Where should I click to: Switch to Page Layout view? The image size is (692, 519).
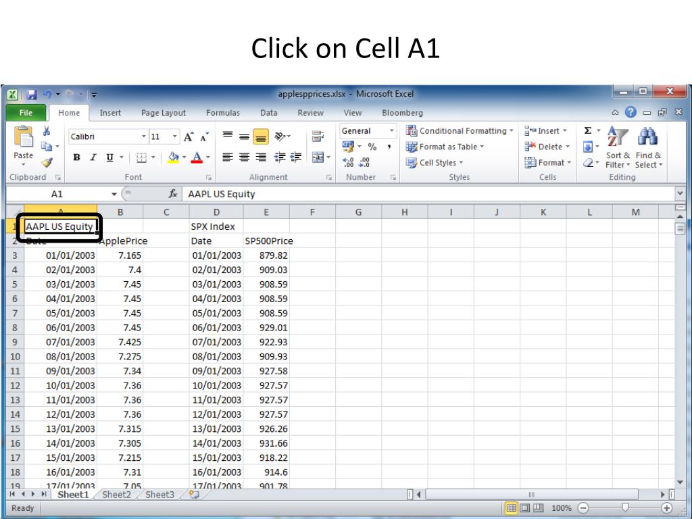[x=524, y=508]
